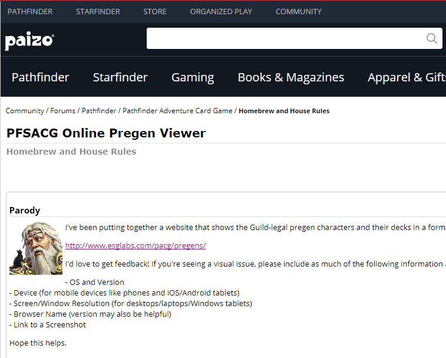Click the '- Screen/Window Resolution' line
Screen dimensions: 446x358
click(131, 303)
